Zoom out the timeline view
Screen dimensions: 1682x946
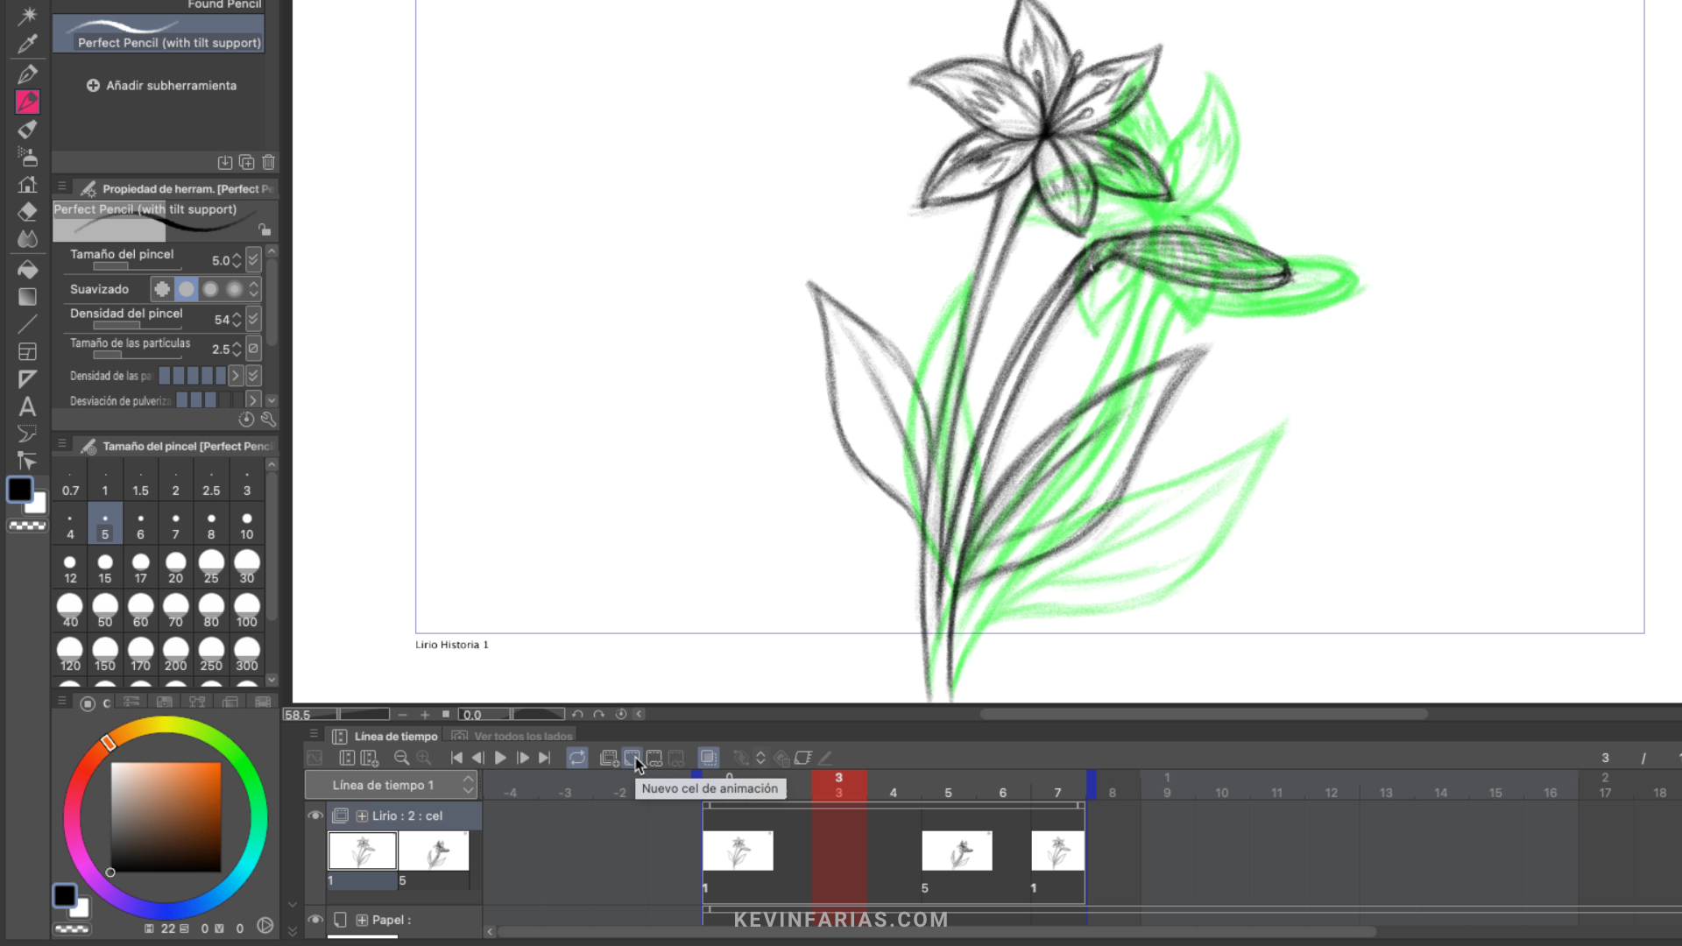[x=401, y=758]
